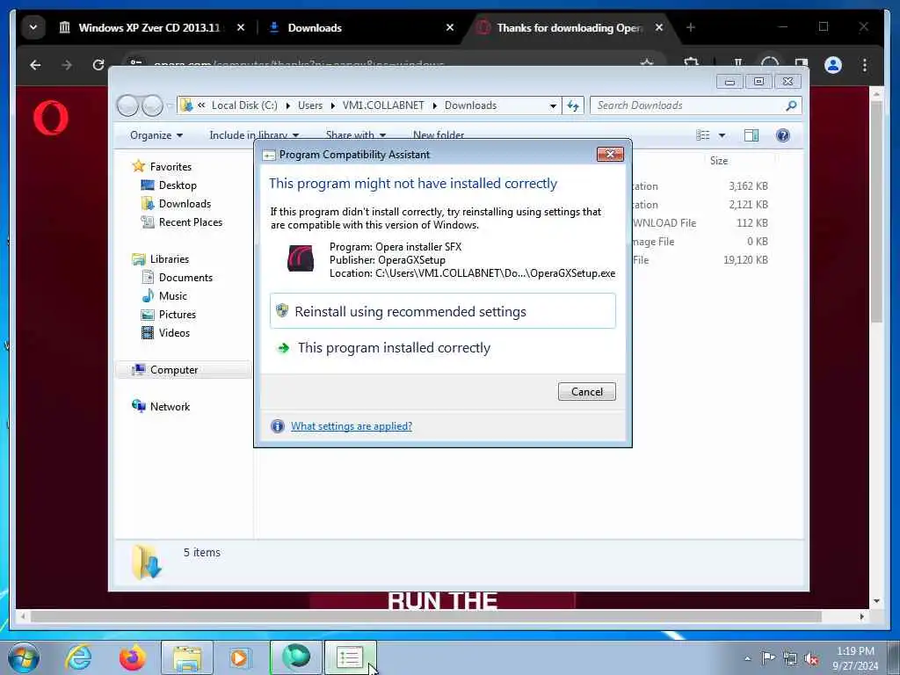Click the 3,162 KB file size entry
The image size is (900, 675).
pyautogui.click(x=748, y=186)
